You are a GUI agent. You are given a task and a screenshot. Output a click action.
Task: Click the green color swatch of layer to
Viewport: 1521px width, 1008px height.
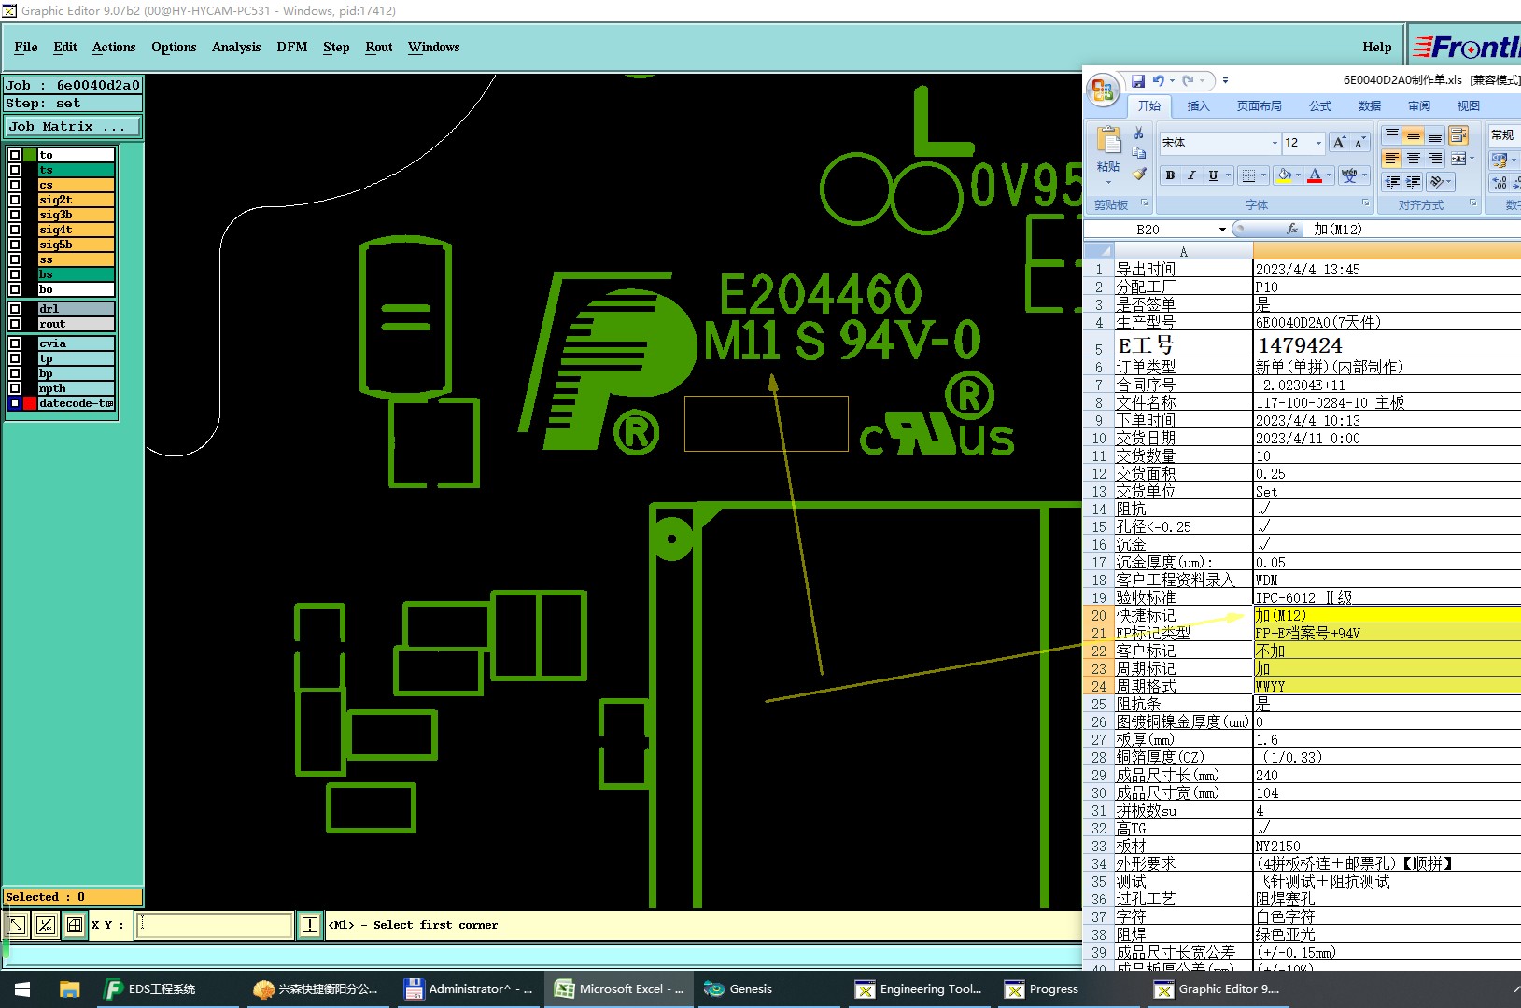[x=30, y=155]
